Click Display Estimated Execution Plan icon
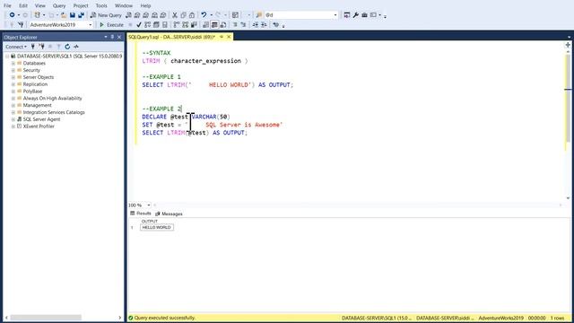The height and width of the screenshot is (323, 574). coord(147,24)
